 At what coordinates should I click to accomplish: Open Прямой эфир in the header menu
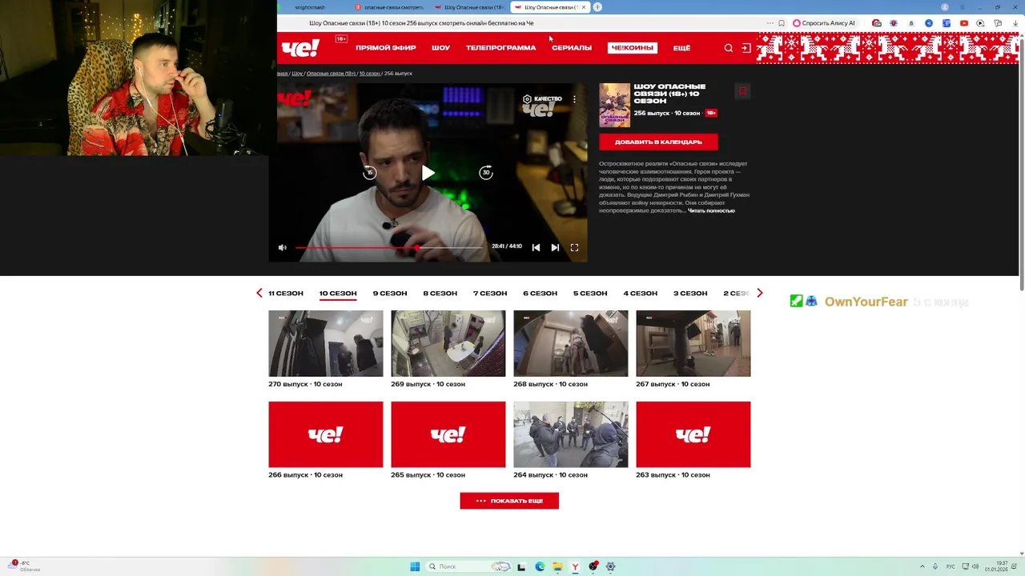click(x=385, y=48)
